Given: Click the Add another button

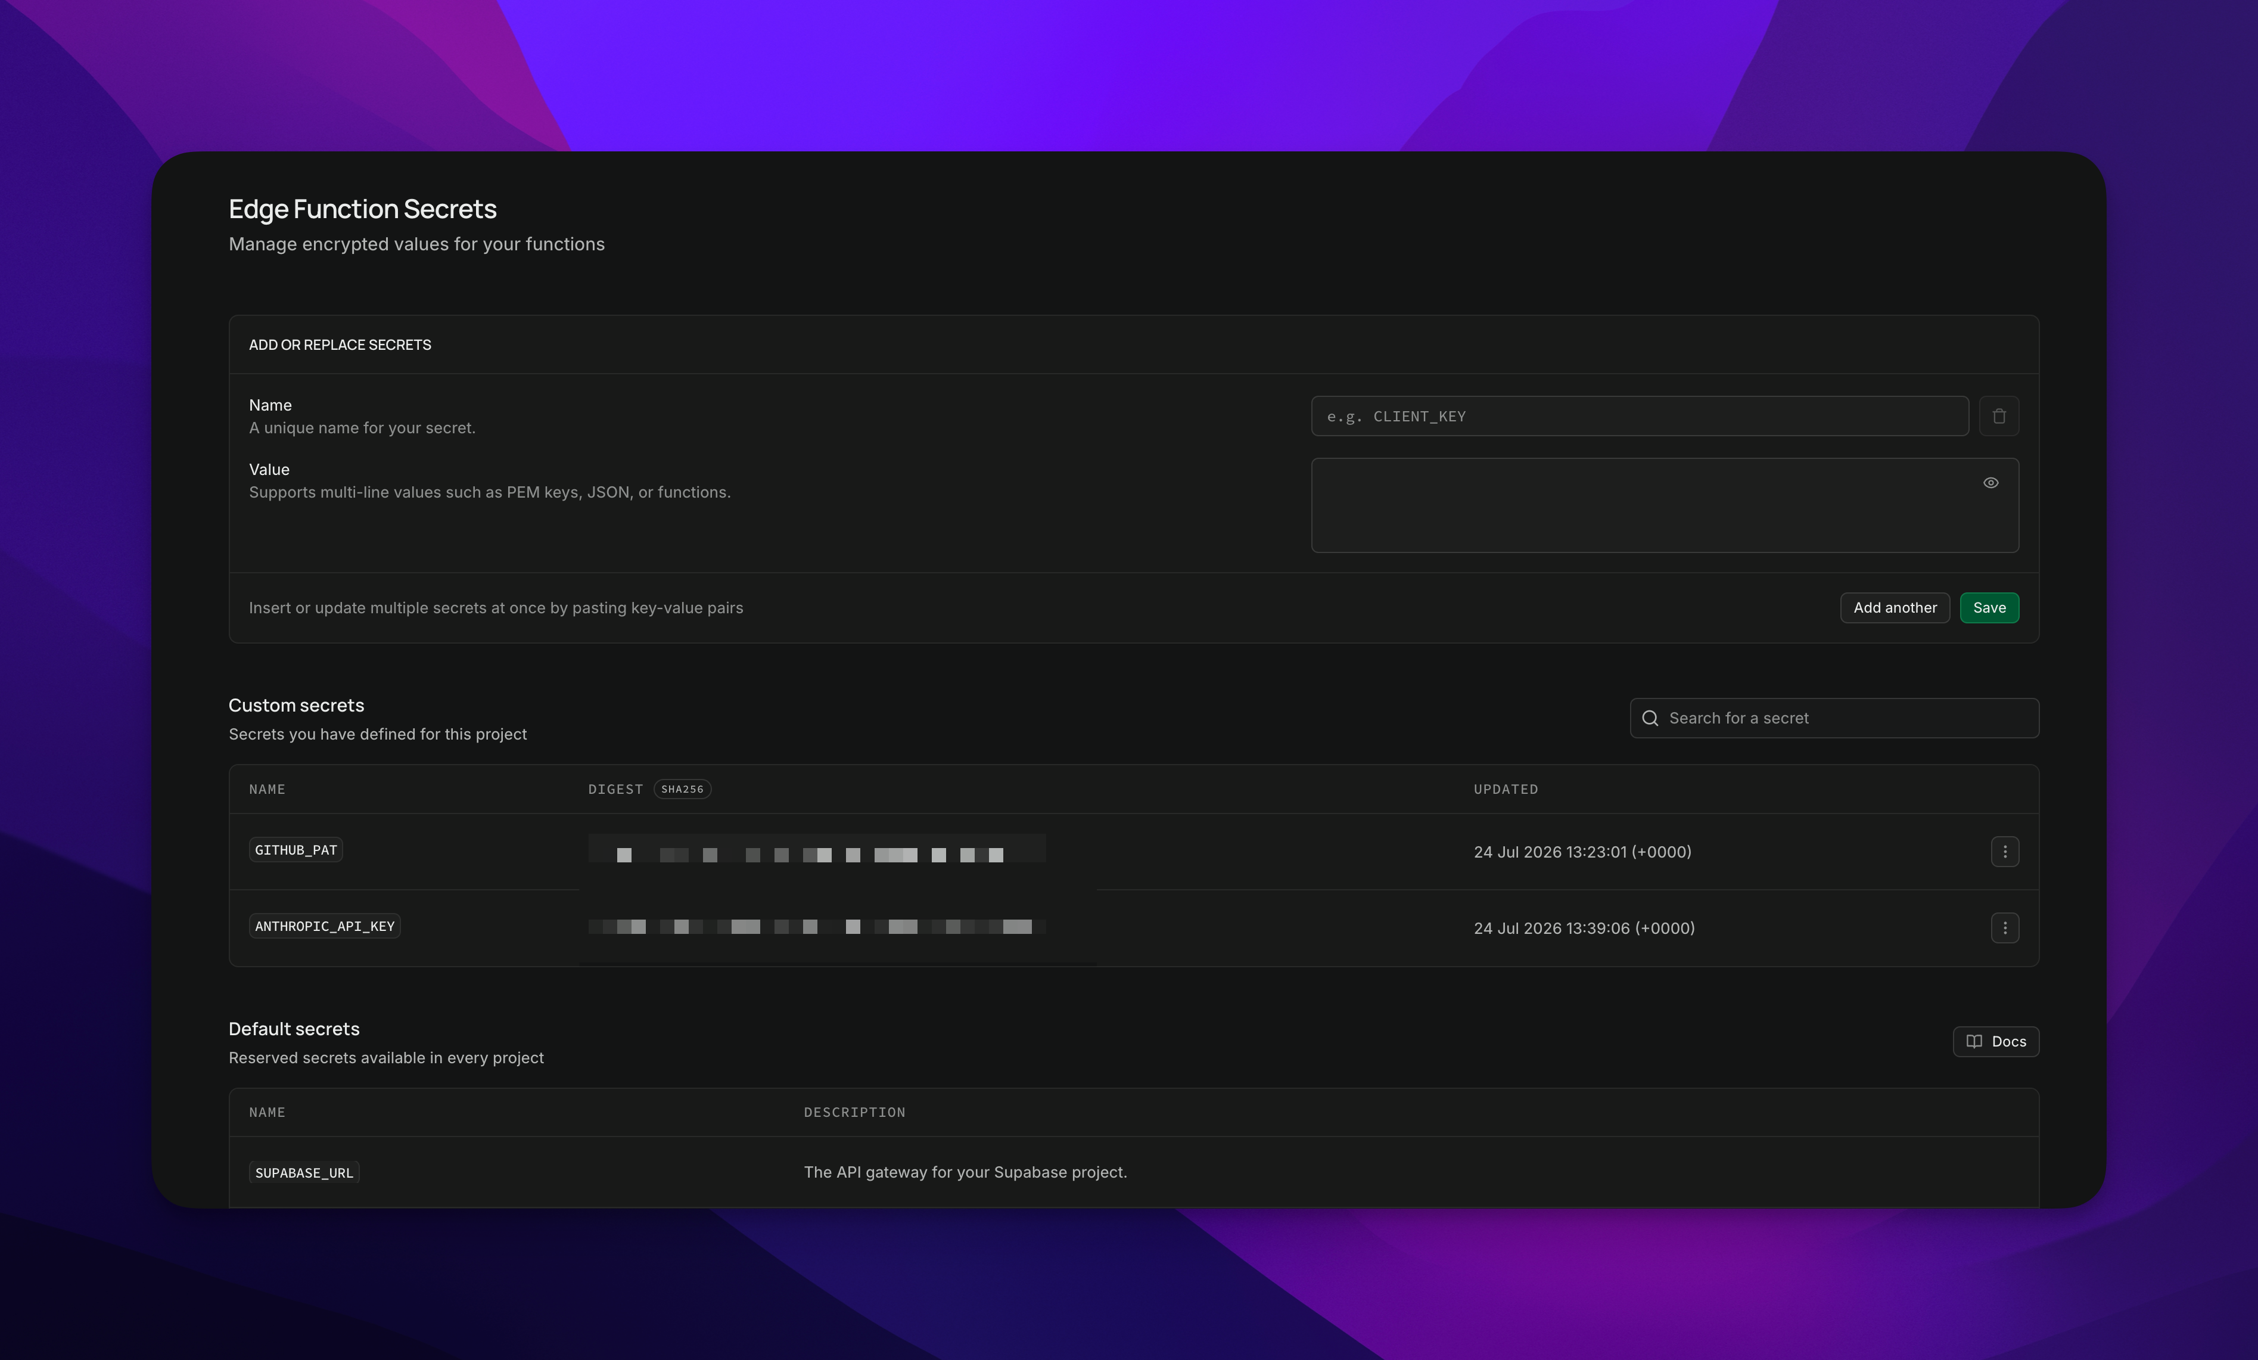Looking at the screenshot, I should [x=1895, y=608].
